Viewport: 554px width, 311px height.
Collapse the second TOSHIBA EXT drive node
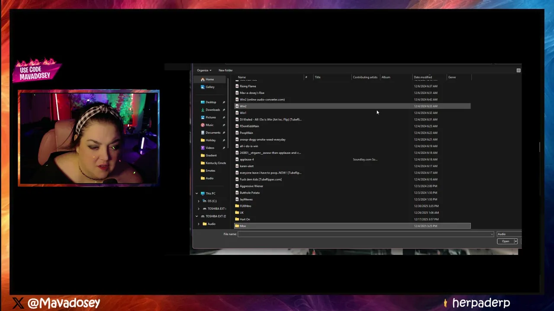(196, 216)
